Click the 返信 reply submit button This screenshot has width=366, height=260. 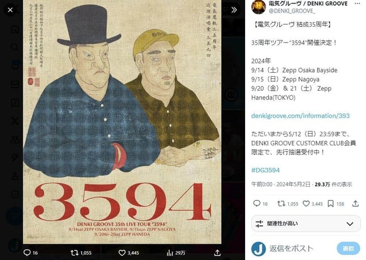tap(348, 249)
